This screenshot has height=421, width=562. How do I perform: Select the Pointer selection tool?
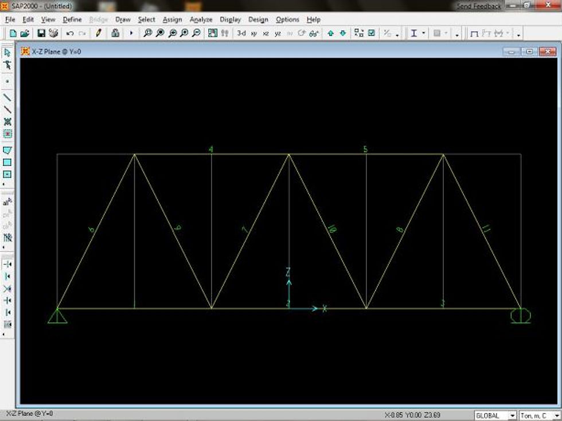7,53
